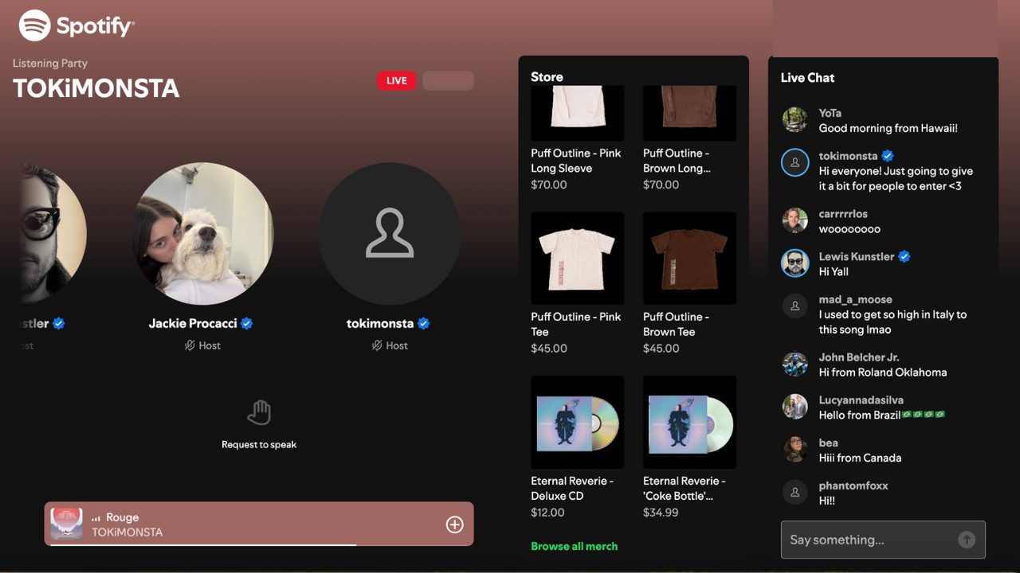The height and width of the screenshot is (573, 1020).
Task: Click tokimonsta host name under avatar
Action: click(x=380, y=323)
